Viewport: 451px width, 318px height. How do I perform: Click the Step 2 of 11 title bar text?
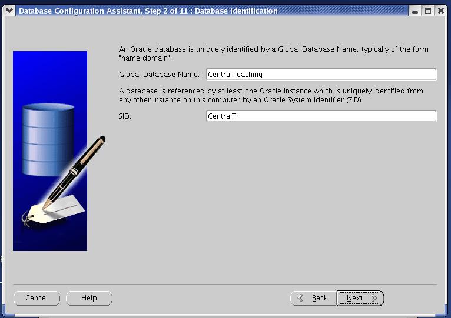148,11
